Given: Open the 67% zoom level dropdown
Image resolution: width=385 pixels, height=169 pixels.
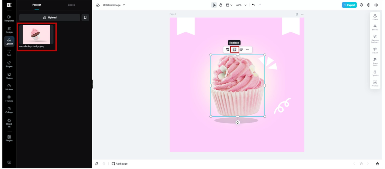Looking at the screenshot, I should click(241, 5).
